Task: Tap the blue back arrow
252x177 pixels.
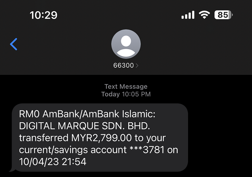Action: click(14, 44)
